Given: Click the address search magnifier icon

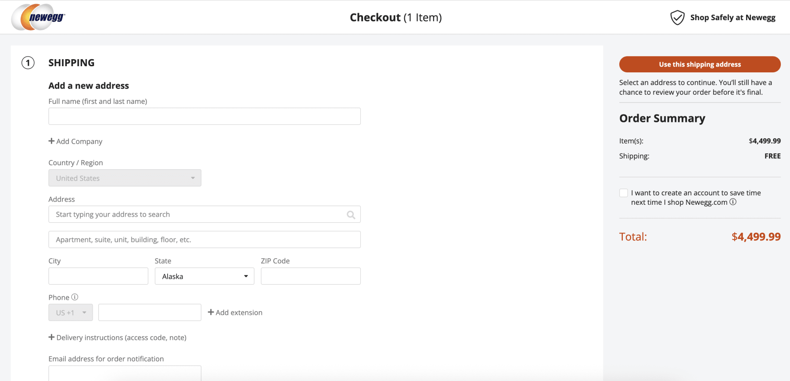Looking at the screenshot, I should pyautogui.click(x=351, y=215).
